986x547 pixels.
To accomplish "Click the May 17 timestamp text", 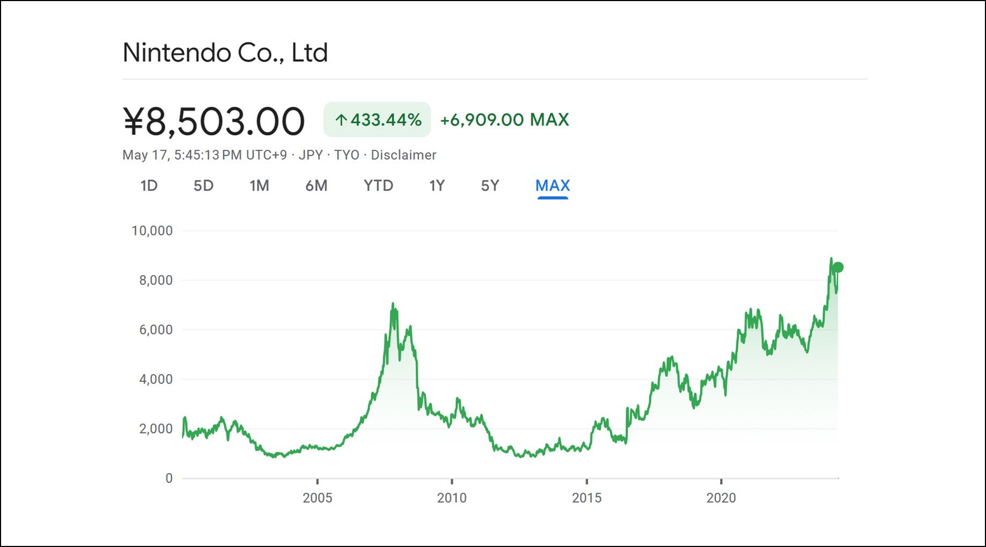I will (205, 155).
